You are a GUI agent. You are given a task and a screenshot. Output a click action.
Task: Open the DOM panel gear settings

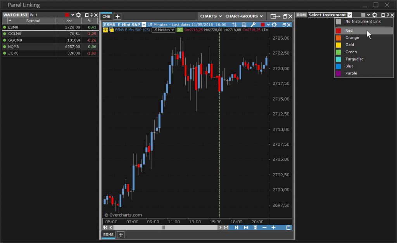pos(375,15)
